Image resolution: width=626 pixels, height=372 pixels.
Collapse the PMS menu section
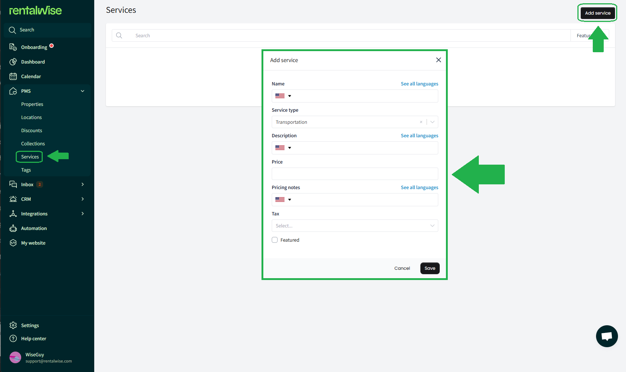pos(83,91)
